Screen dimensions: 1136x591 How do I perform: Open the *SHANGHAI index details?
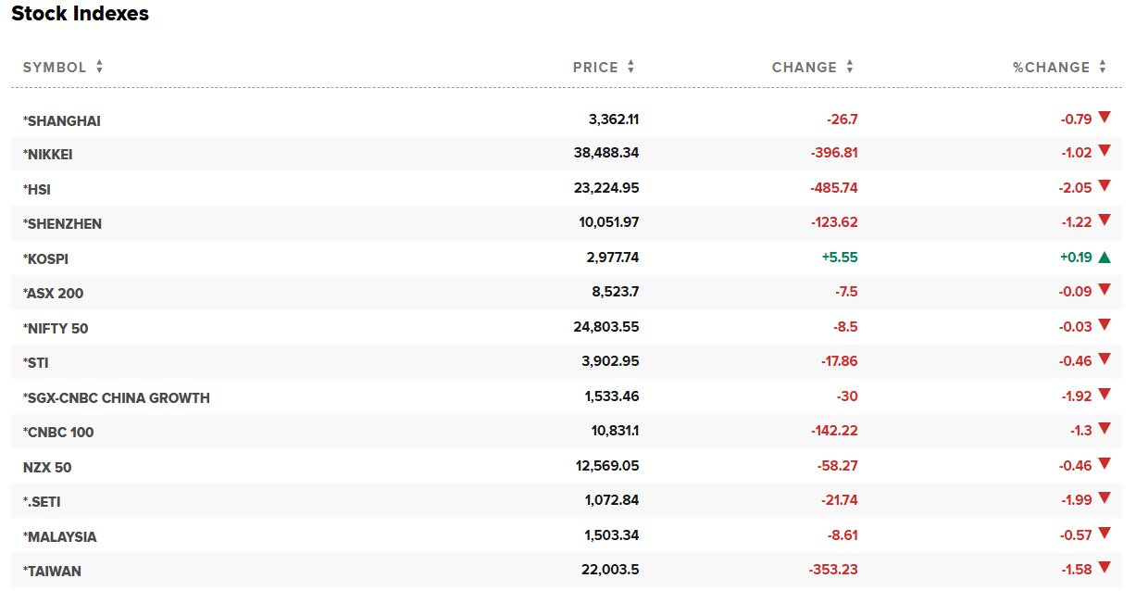pyautogui.click(x=60, y=119)
